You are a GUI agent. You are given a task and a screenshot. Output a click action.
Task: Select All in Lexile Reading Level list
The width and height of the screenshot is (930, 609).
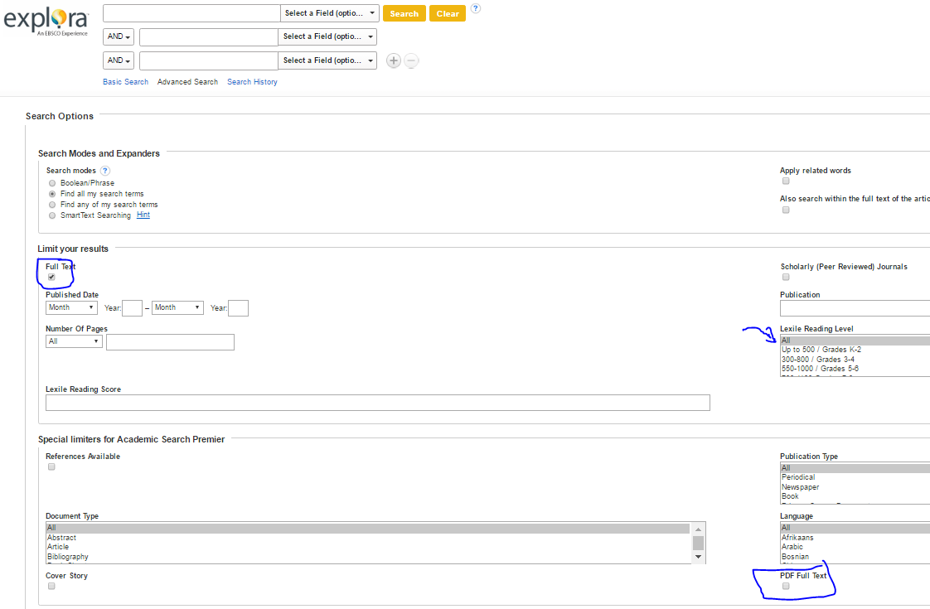(855, 341)
